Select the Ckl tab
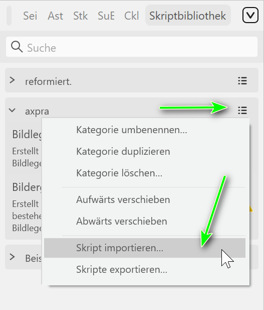Screen dimensions: 264x310 click(132, 16)
